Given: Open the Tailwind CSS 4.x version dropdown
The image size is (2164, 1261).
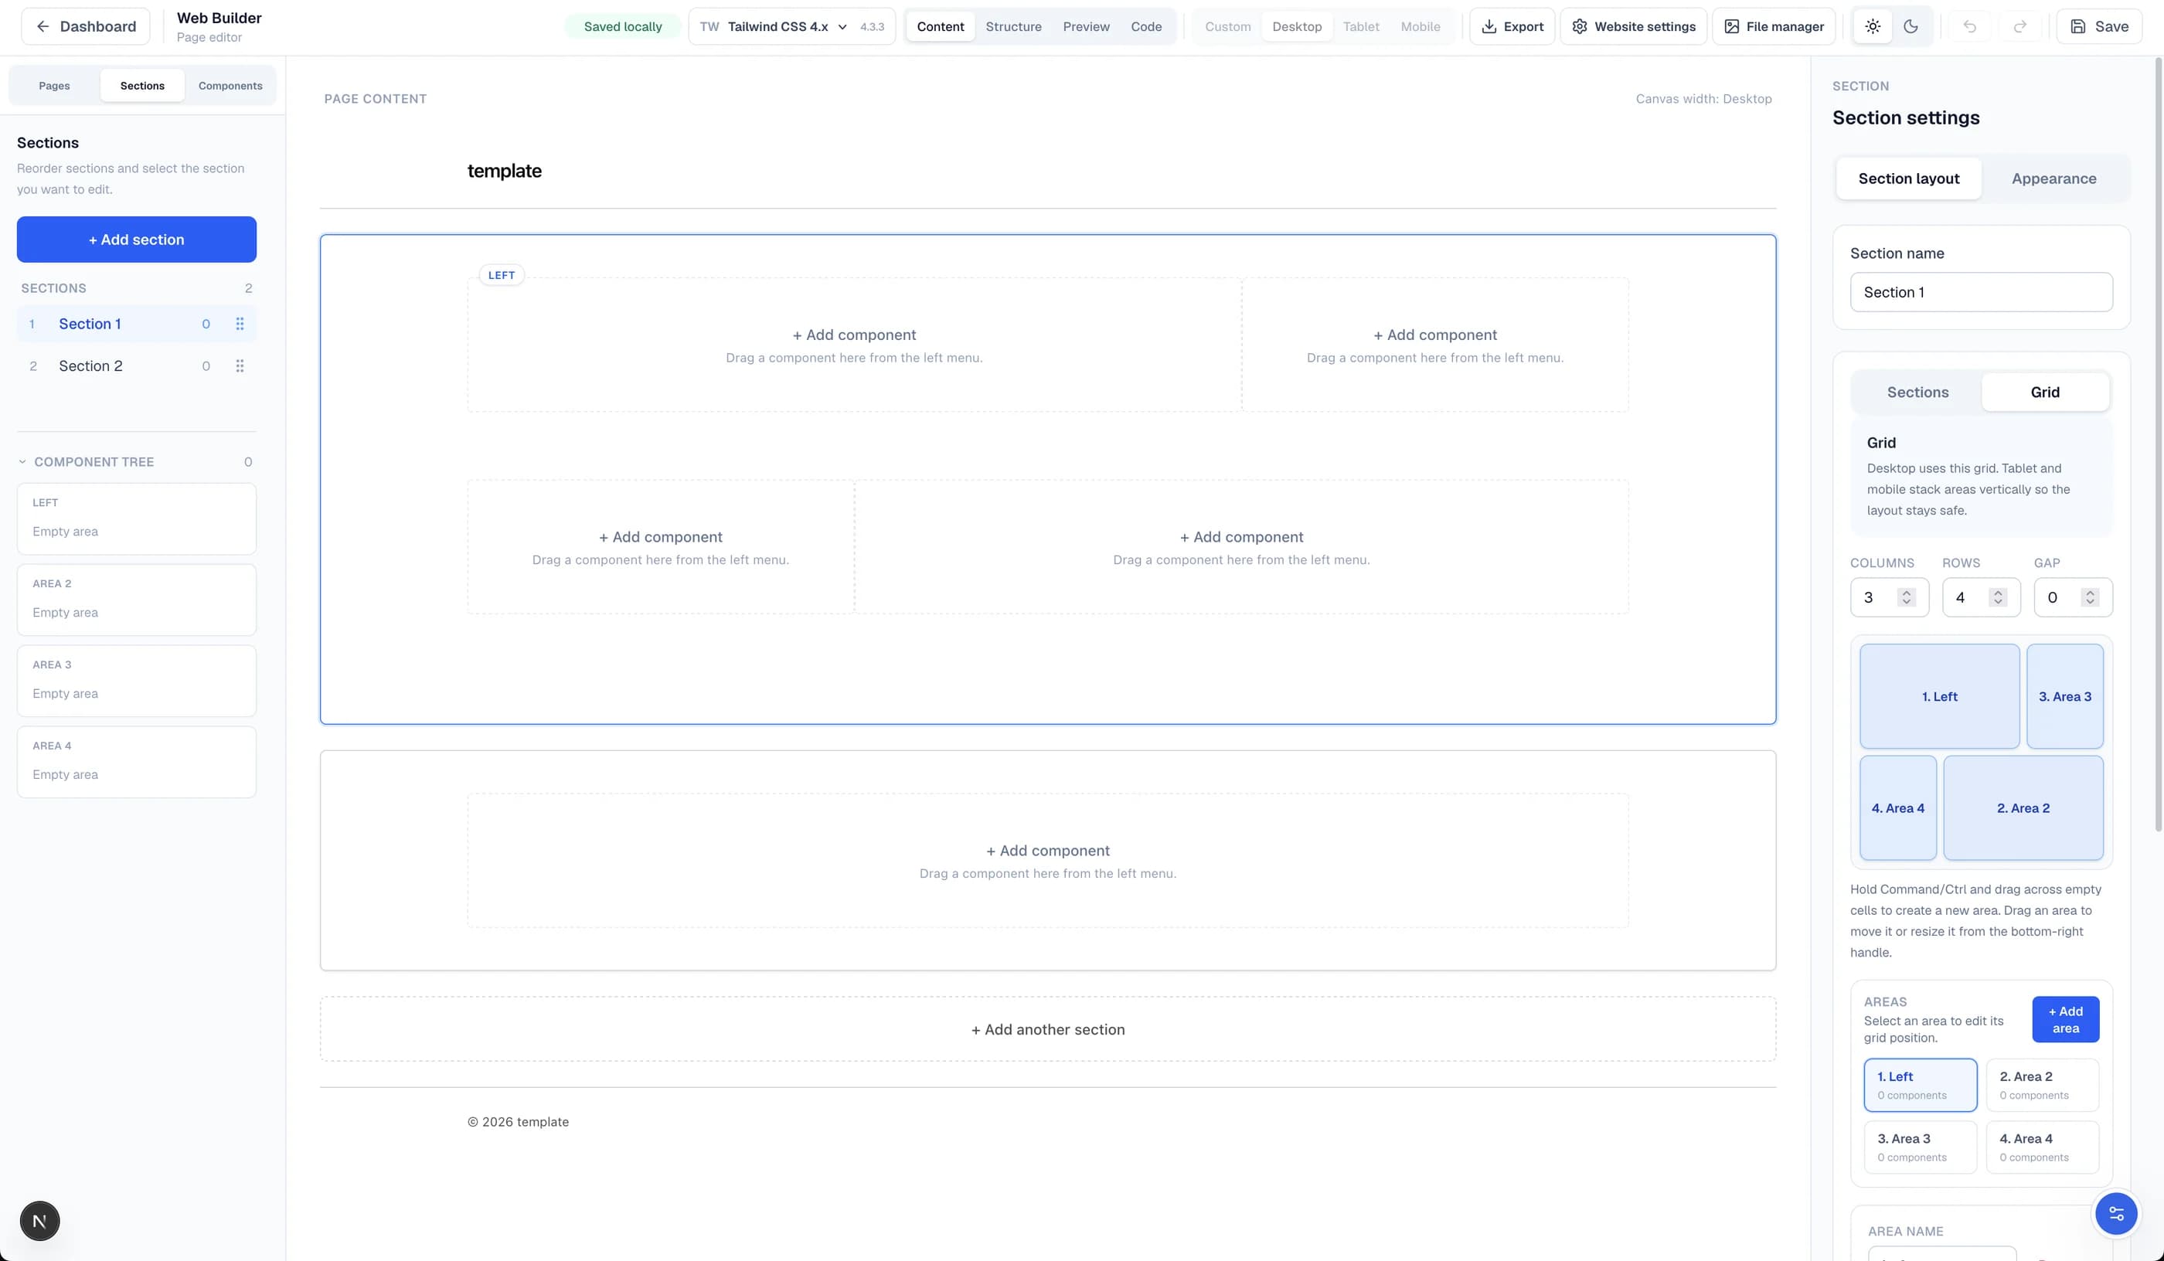Looking at the screenshot, I should 791,26.
